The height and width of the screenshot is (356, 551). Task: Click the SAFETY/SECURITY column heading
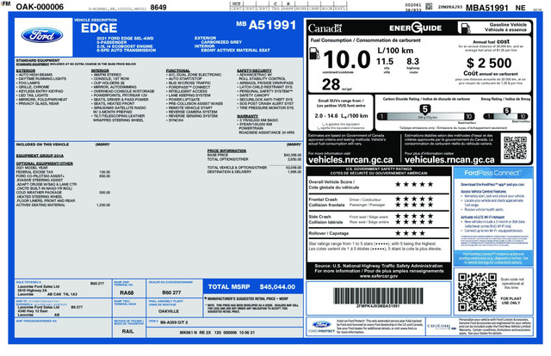254,71
